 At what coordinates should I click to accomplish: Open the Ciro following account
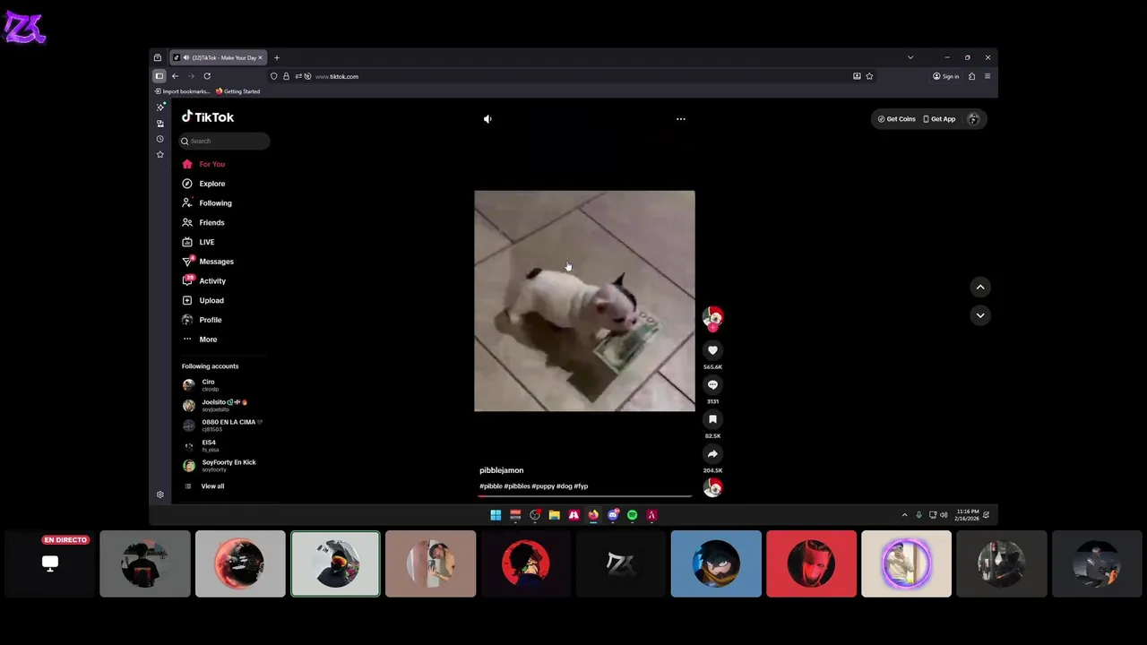(200, 385)
